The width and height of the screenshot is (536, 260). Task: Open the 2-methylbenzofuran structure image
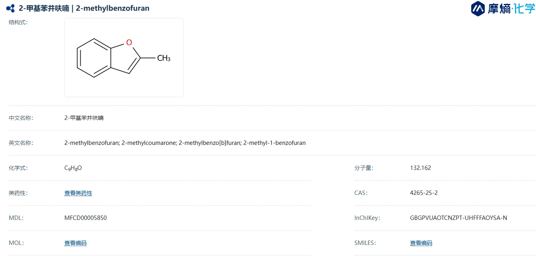[124, 58]
